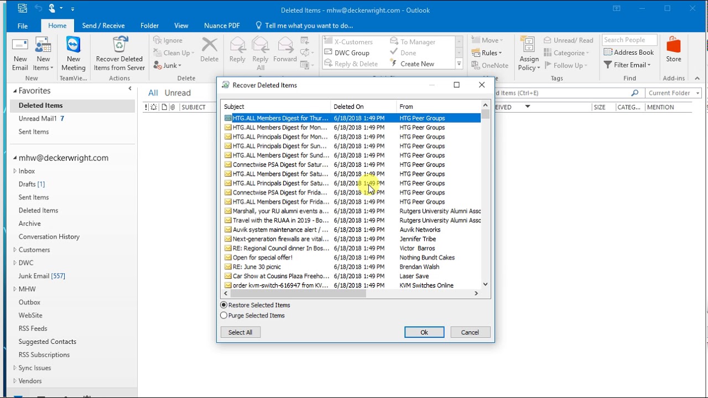Click the Search People field
Screen dimensions: 708x398
coord(629,40)
